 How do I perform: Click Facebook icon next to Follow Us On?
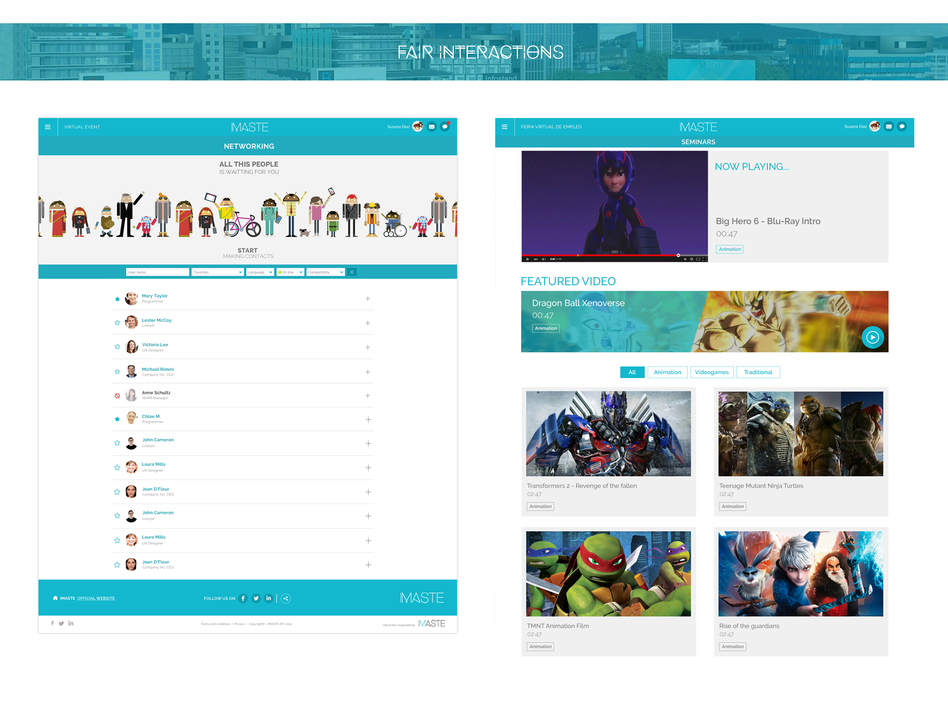click(x=243, y=598)
